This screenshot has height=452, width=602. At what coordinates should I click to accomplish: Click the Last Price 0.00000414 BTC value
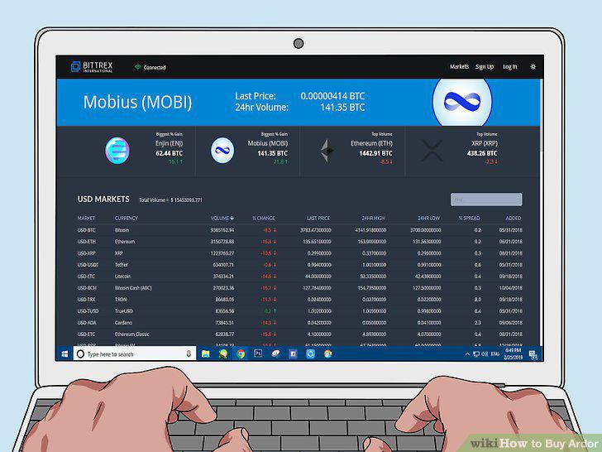coord(332,96)
